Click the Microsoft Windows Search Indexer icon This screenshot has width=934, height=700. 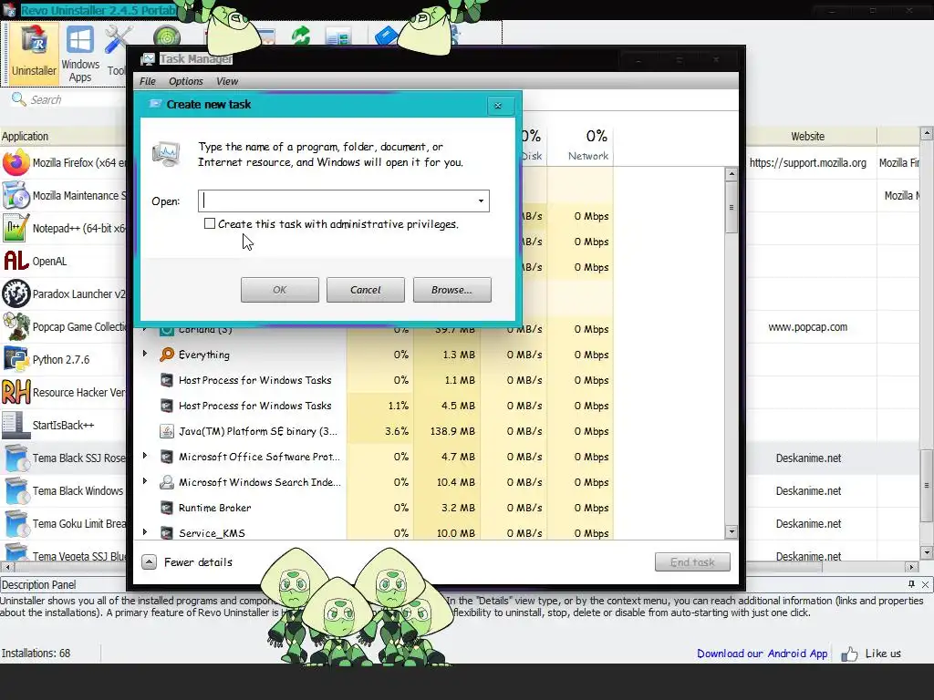[x=167, y=482]
